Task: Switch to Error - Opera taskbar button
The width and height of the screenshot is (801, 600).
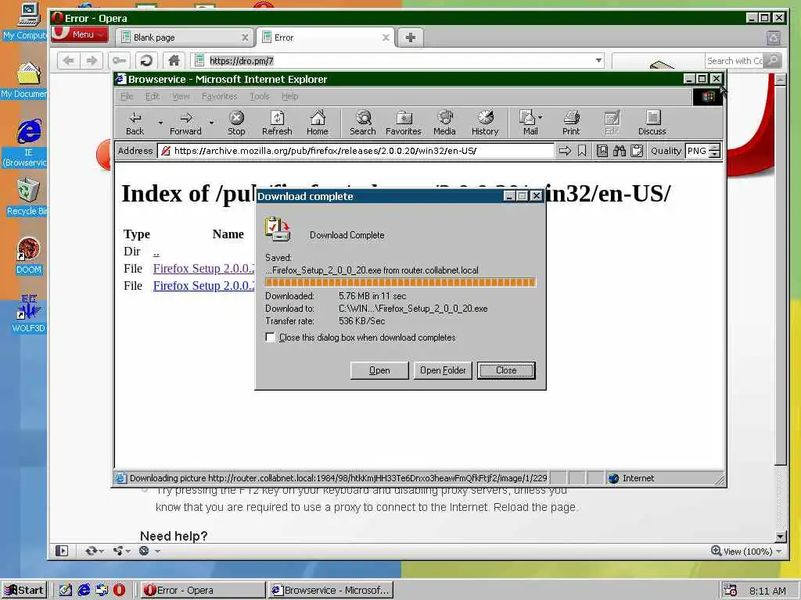Action: (x=201, y=591)
